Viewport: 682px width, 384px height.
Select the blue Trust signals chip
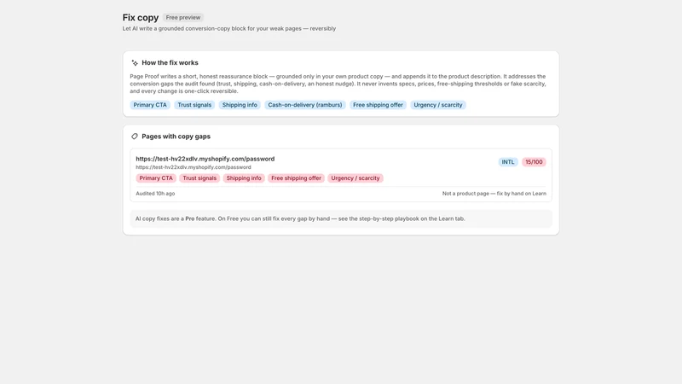pyautogui.click(x=194, y=105)
